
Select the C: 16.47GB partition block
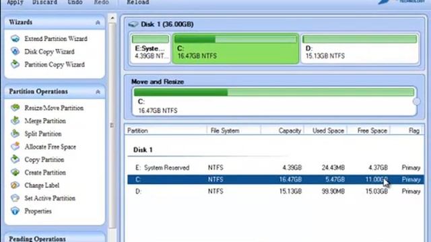[x=236, y=48]
